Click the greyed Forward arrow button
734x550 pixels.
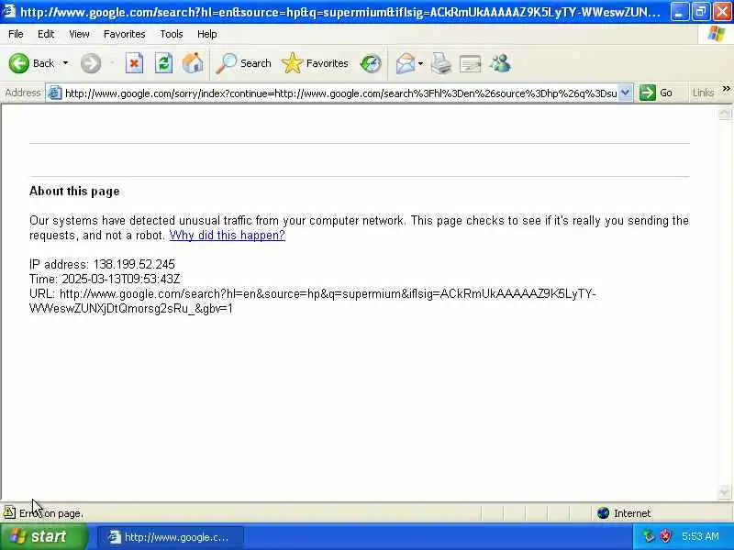[x=91, y=63]
